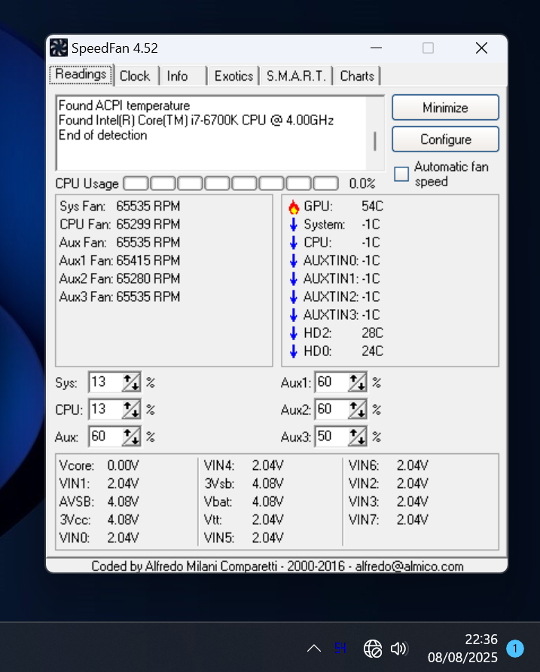The width and height of the screenshot is (540, 672).
Task: Close the SpeedFan window
Action: coord(482,48)
